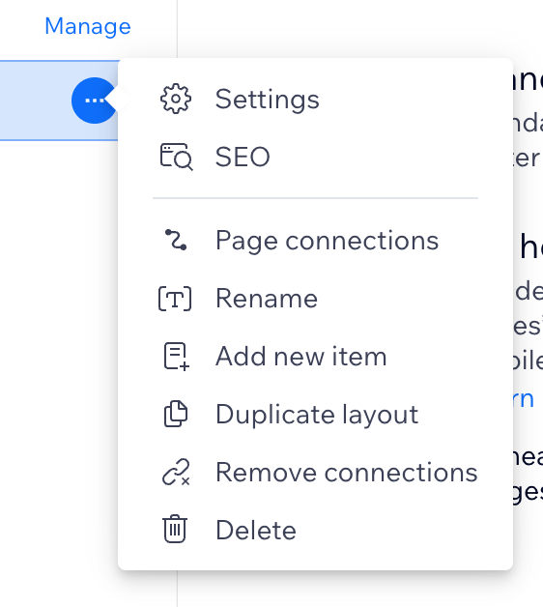
Task: Select the Rename menu entry
Action: tap(315, 299)
